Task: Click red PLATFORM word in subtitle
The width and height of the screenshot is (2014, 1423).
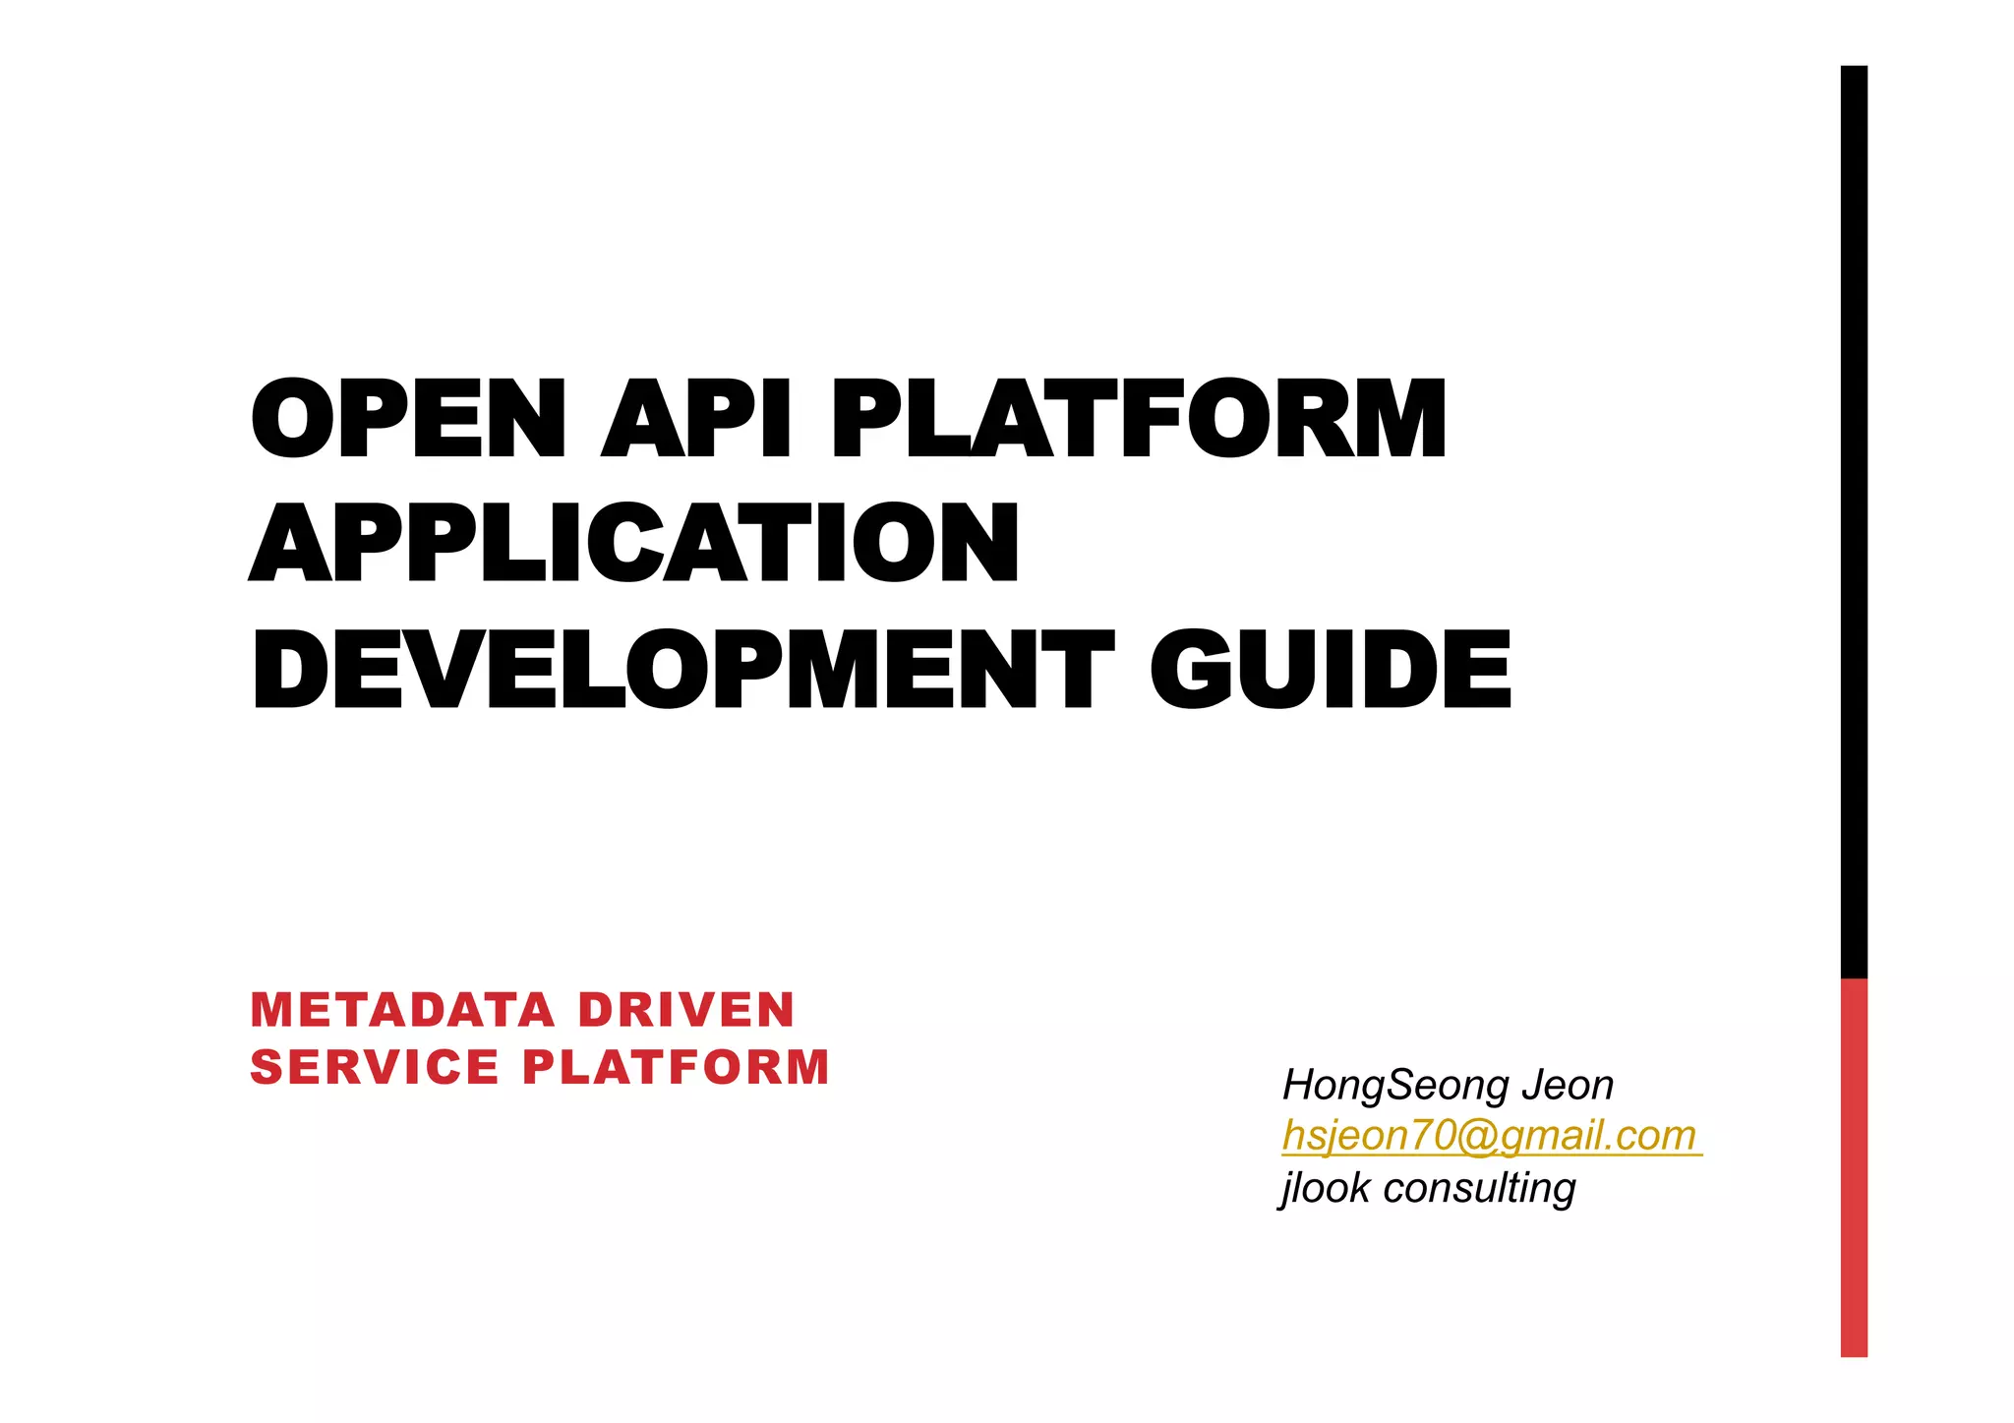Action: pyautogui.click(x=676, y=1068)
